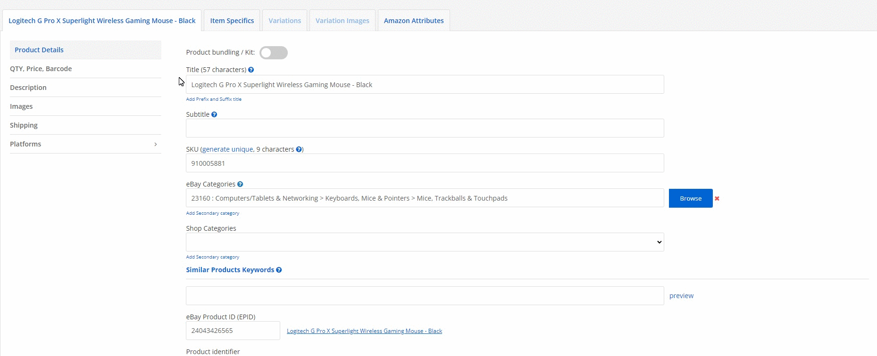Remove eBay category with red X icon
The height and width of the screenshot is (356, 877).
point(717,198)
